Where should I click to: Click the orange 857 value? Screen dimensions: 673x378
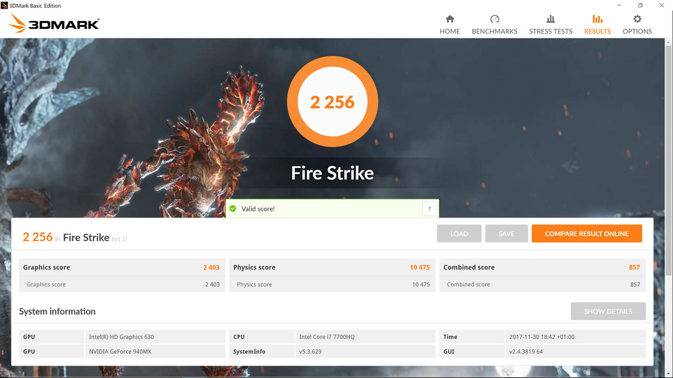[x=635, y=267]
